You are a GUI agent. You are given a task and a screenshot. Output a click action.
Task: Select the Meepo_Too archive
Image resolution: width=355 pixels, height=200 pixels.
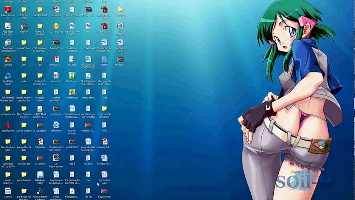tap(88, 10)
